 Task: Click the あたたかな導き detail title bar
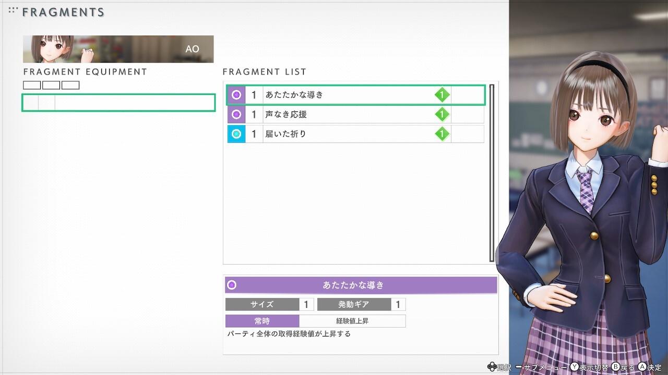coord(361,285)
